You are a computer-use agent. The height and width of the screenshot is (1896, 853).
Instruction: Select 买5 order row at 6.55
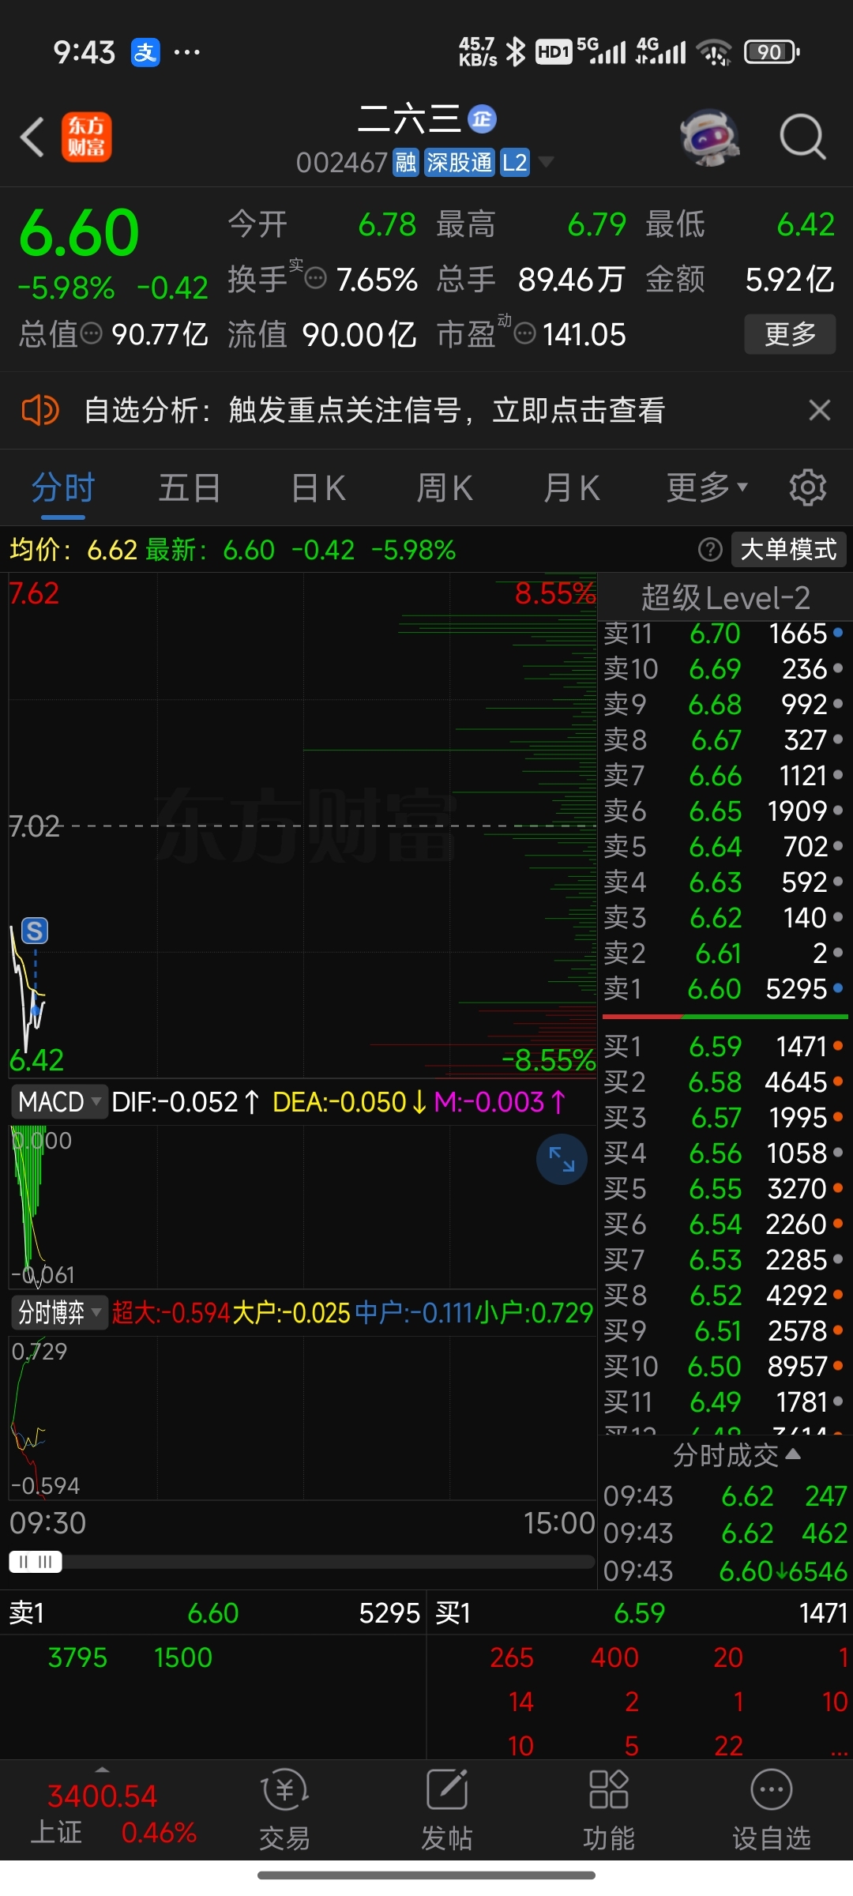[724, 1189]
